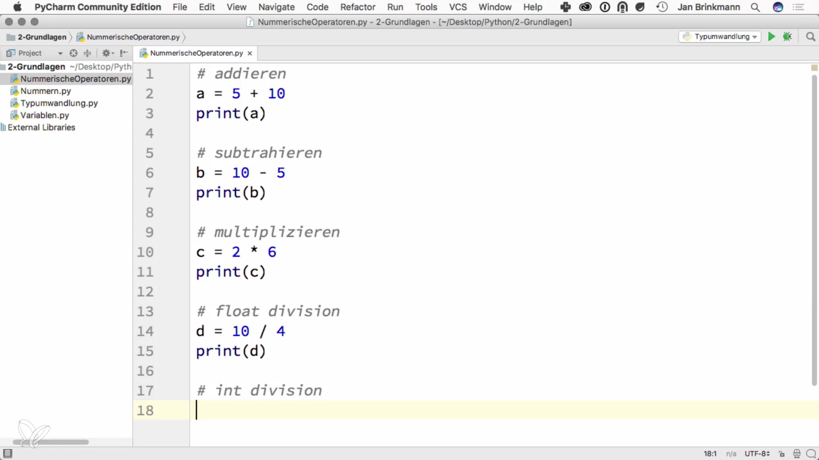Hide the Project tool window
Viewport: 819px width, 460px height.
124,53
